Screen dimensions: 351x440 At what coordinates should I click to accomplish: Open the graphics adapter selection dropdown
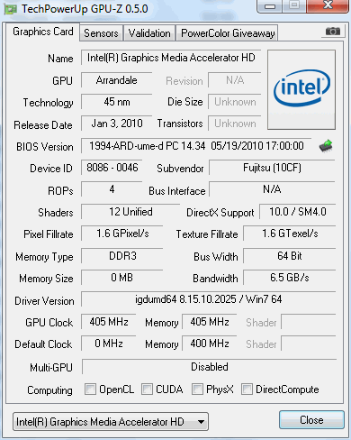click(111, 422)
